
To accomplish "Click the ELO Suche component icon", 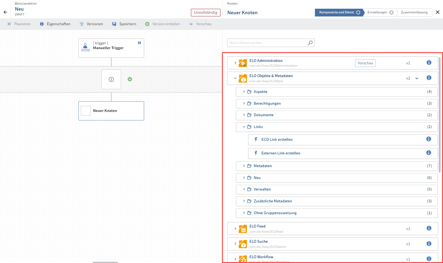I will coord(243,244).
